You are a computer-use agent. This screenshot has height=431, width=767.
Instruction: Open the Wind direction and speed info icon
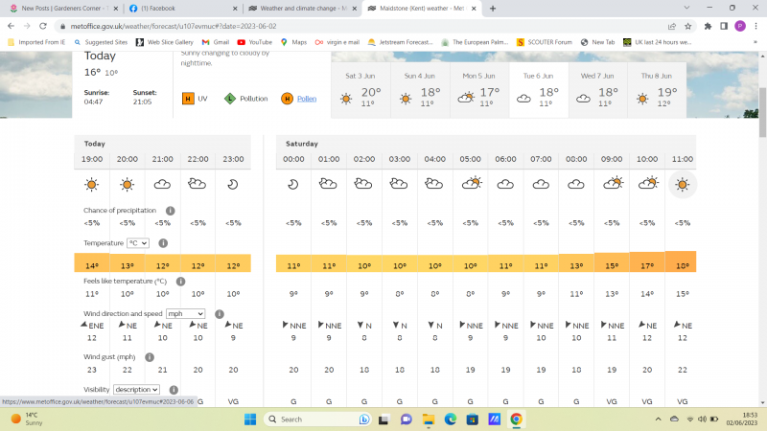coord(220,314)
